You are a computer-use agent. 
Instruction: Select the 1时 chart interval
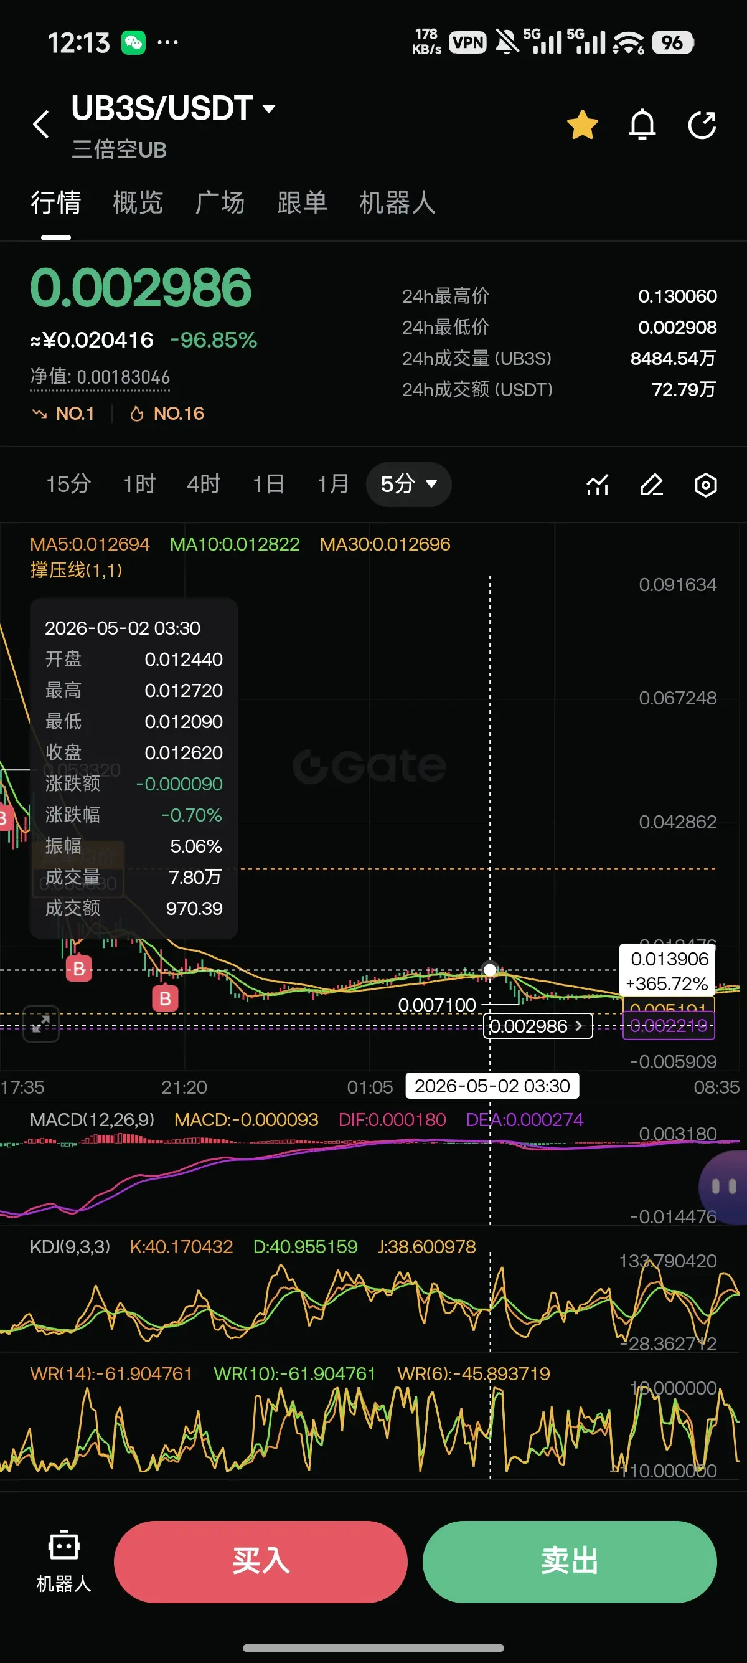click(x=139, y=483)
